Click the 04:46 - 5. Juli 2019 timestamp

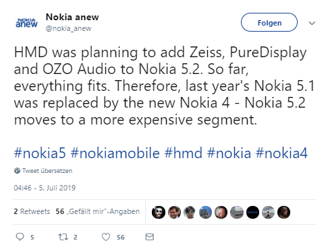tap(45, 188)
